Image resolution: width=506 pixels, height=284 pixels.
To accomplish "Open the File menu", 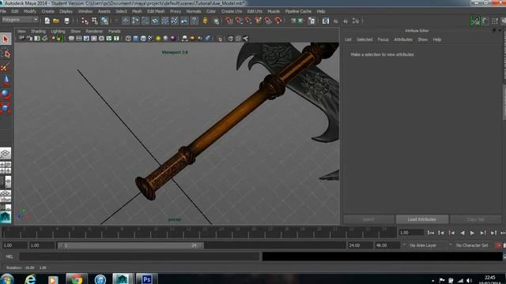I will point(3,11).
